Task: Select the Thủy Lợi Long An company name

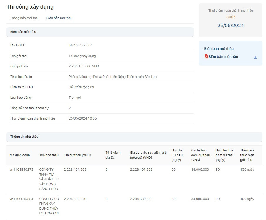Action: point(49,206)
